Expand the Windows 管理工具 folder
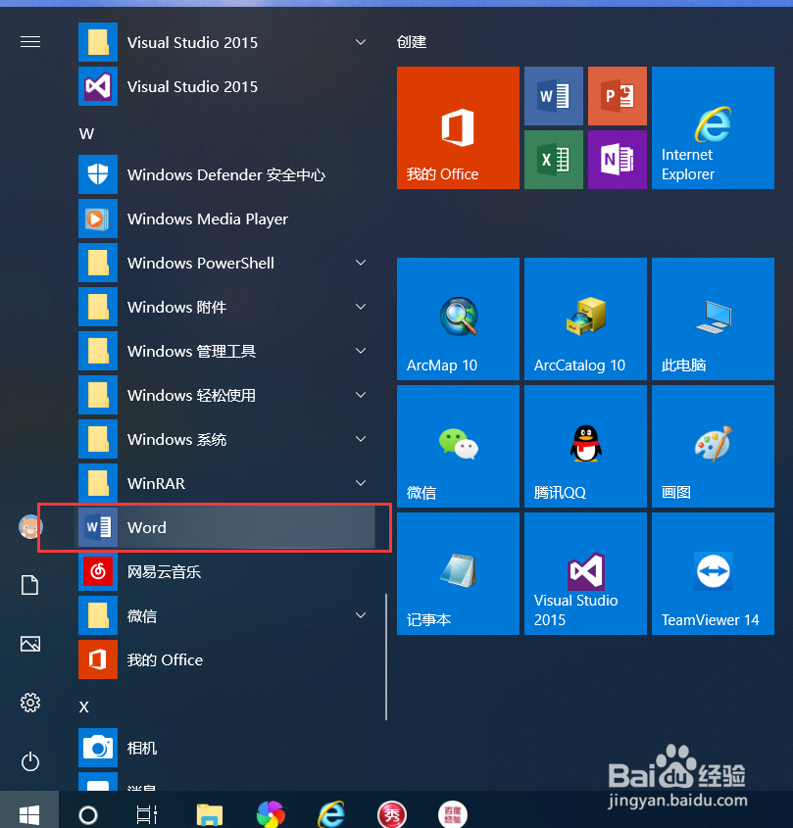The width and height of the screenshot is (793, 828). click(226, 351)
